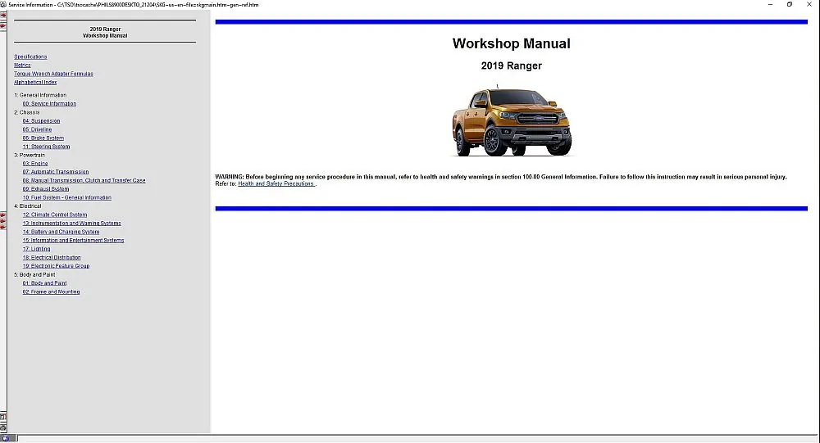Click the orange Ford Ranger truck image
The width and height of the screenshot is (820, 443).
(512, 121)
